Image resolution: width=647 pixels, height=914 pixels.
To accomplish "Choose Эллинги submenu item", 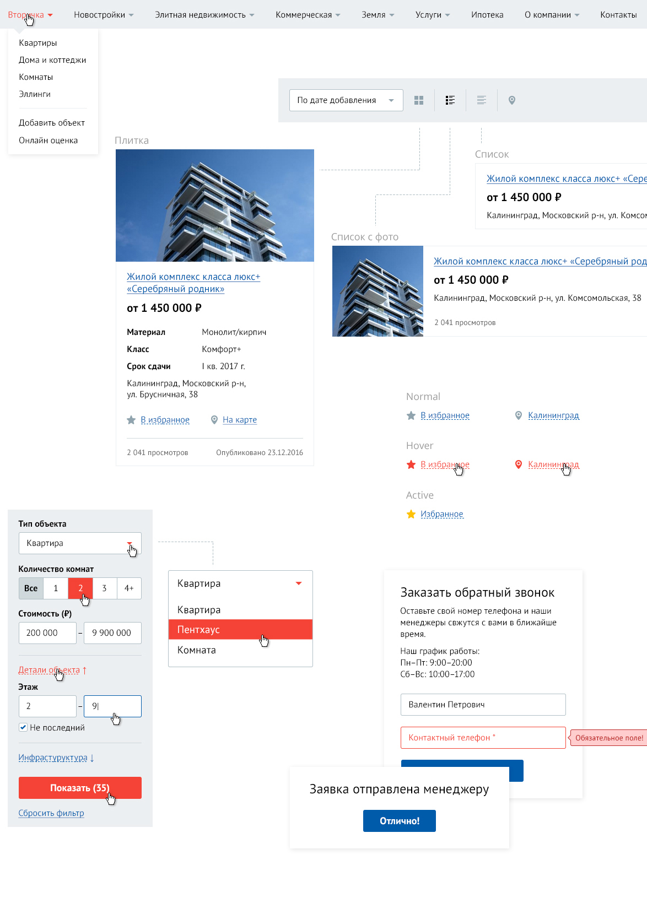I will pos(35,94).
